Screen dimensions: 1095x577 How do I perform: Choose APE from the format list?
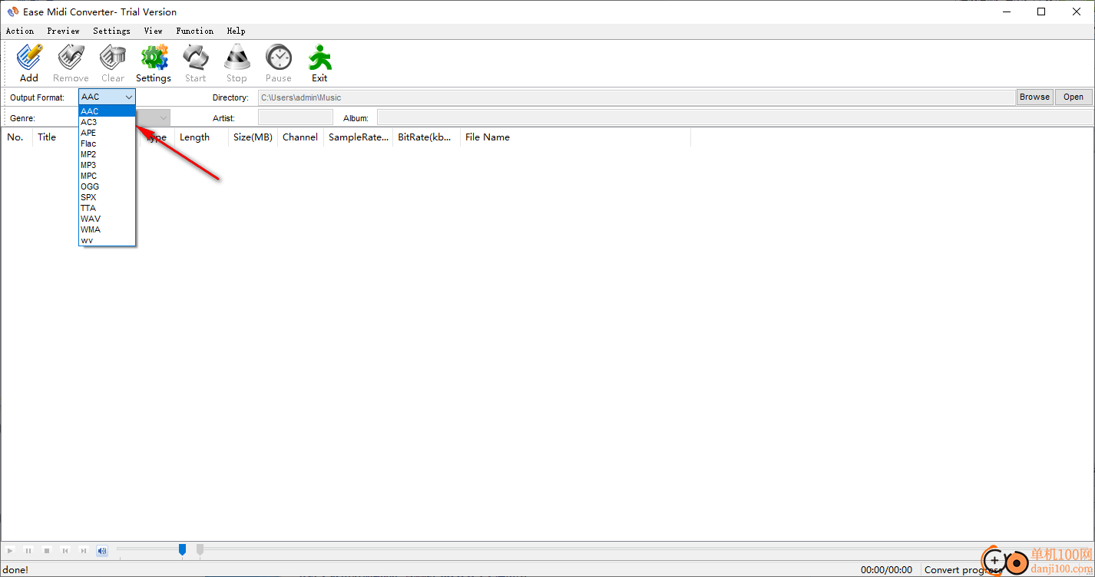107,133
